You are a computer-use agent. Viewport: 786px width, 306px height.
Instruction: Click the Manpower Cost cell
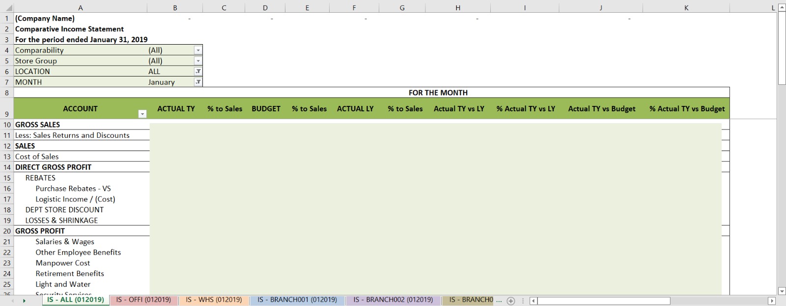point(63,263)
